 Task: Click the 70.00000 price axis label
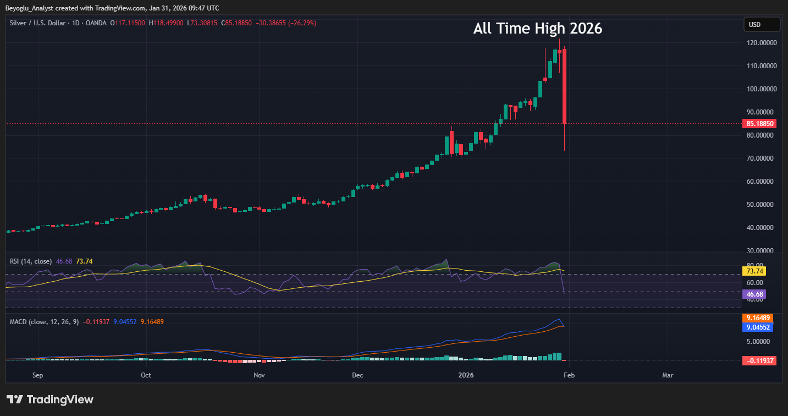coord(759,158)
